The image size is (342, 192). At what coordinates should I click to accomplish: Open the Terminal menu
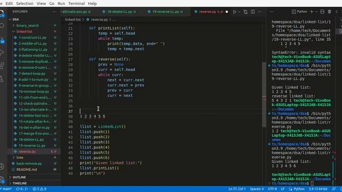point(76,4)
